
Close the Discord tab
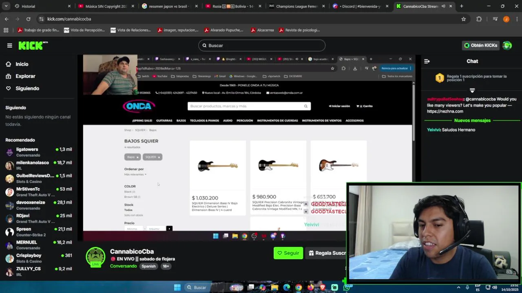[387, 6]
